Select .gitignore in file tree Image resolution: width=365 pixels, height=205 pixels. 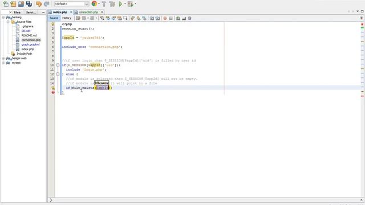coord(27,26)
